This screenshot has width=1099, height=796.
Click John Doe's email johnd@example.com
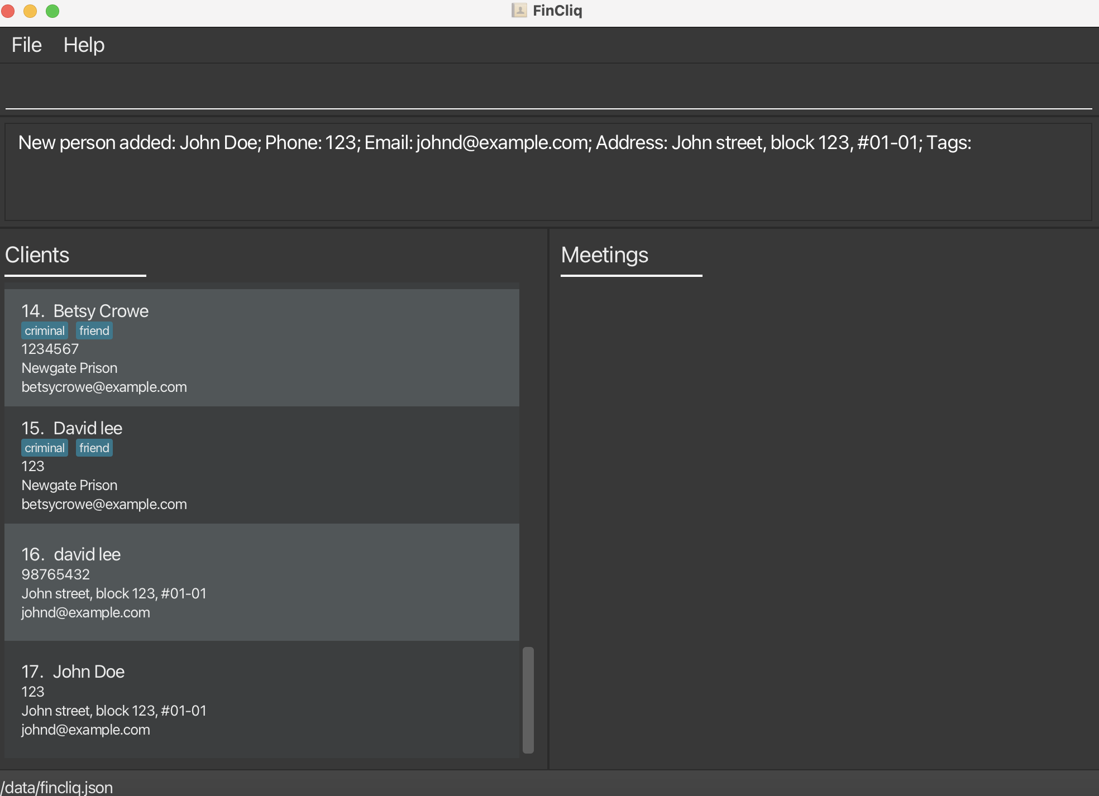[x=85, y=730]
